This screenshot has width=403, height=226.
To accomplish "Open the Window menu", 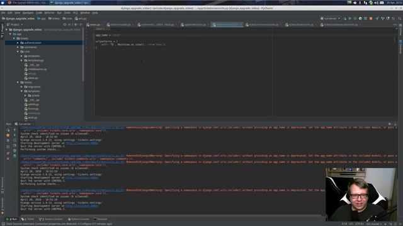I will [x=85, y=13].
